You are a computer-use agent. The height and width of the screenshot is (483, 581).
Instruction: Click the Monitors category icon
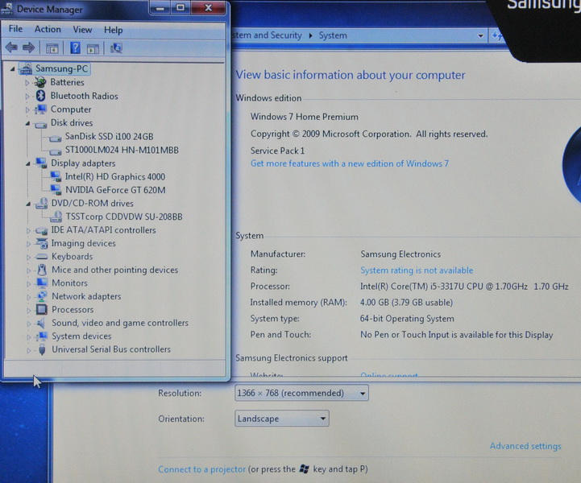pos(42,283)
